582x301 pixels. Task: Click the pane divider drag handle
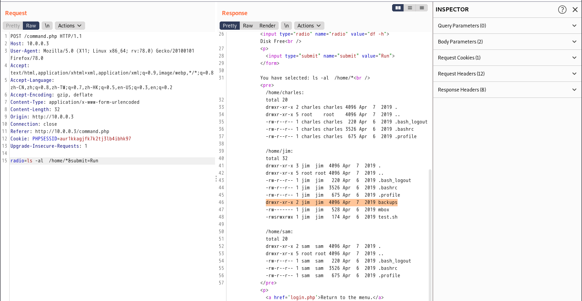tap(216, 178)
